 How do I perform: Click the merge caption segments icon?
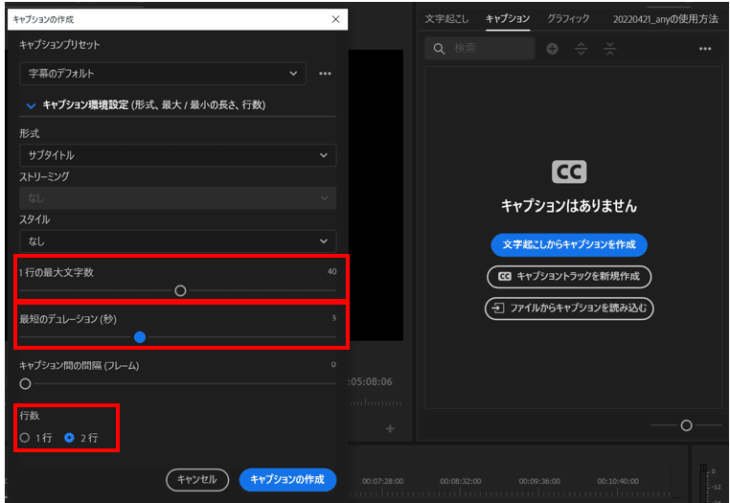(x=610, y=49)
